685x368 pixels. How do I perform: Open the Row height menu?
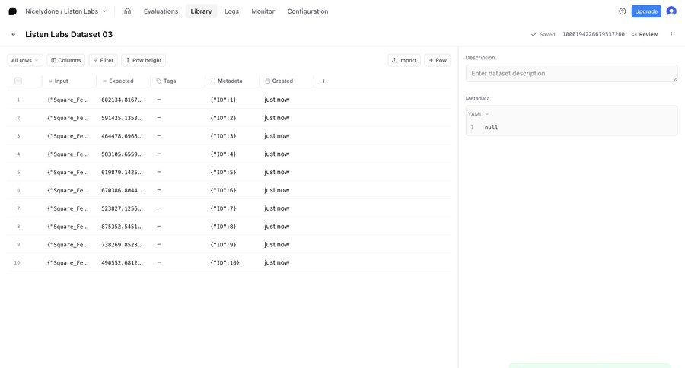(143, 60)
